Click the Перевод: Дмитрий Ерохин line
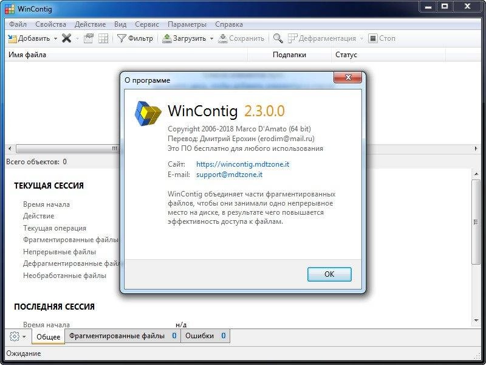The image size is (486, 365). click(x=241, y=139)
